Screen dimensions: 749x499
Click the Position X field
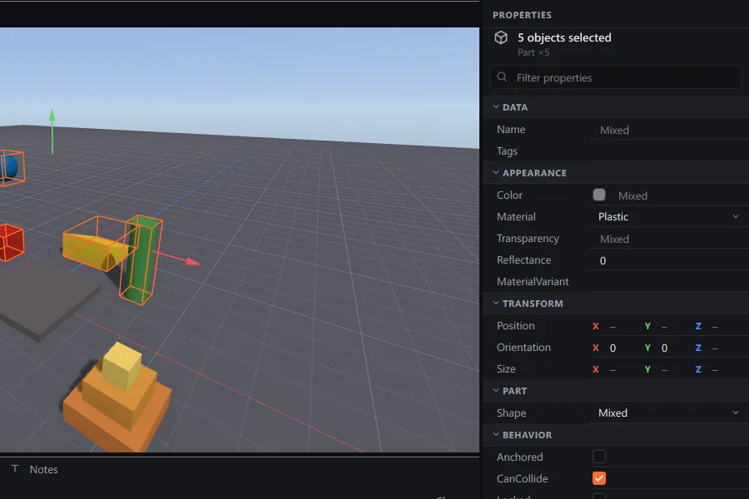(x=615, y=326)
